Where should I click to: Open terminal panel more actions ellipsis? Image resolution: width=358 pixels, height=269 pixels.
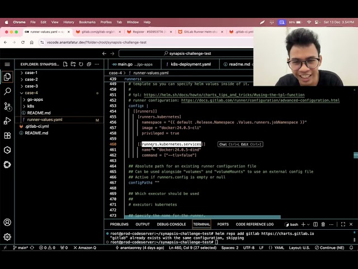pyautogui.click(x=331, y=224)
